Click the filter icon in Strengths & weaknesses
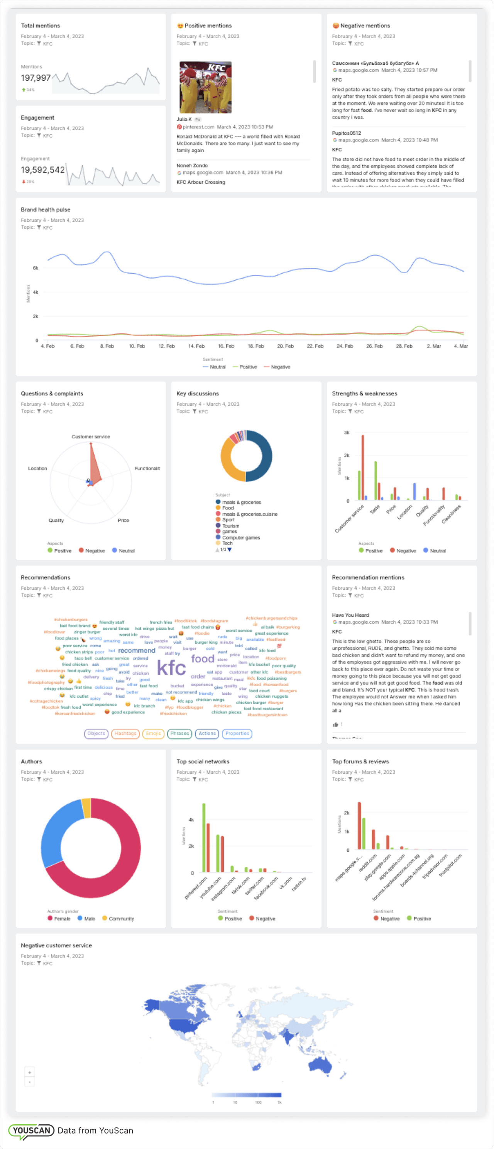 [x=350, y=412]
